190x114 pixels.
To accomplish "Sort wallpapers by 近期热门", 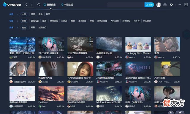I will [x=42, y=28].
